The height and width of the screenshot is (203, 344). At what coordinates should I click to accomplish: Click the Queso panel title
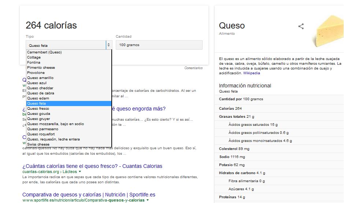pyautogui.click(x=232, y=26)
